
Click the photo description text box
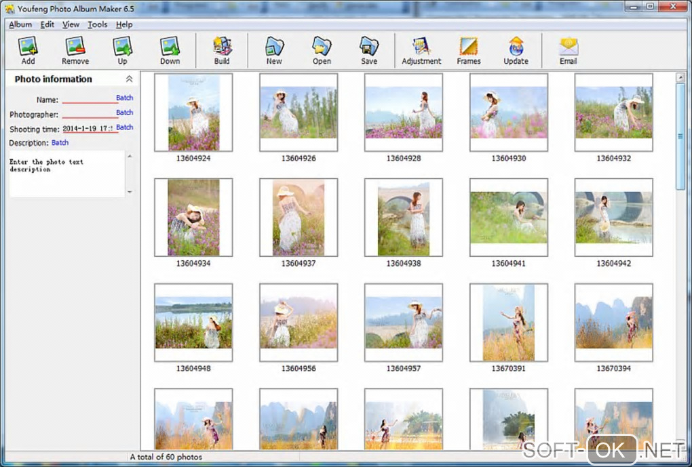click(x=67, y=174)
